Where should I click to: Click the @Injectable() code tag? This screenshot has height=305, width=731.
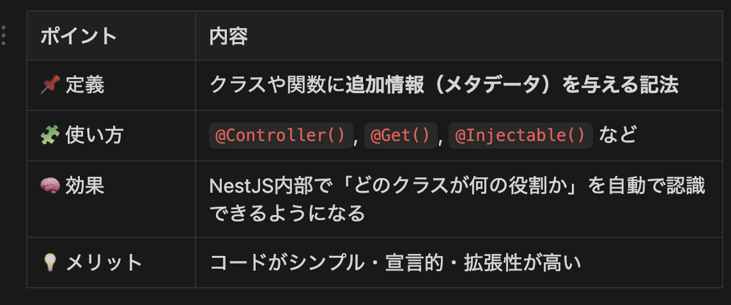pos(521,136)
